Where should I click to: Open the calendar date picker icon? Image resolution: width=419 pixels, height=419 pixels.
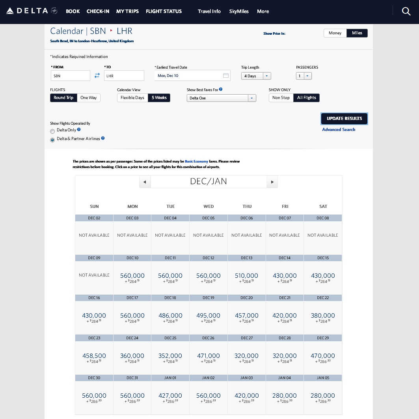[x=227, y=75]
